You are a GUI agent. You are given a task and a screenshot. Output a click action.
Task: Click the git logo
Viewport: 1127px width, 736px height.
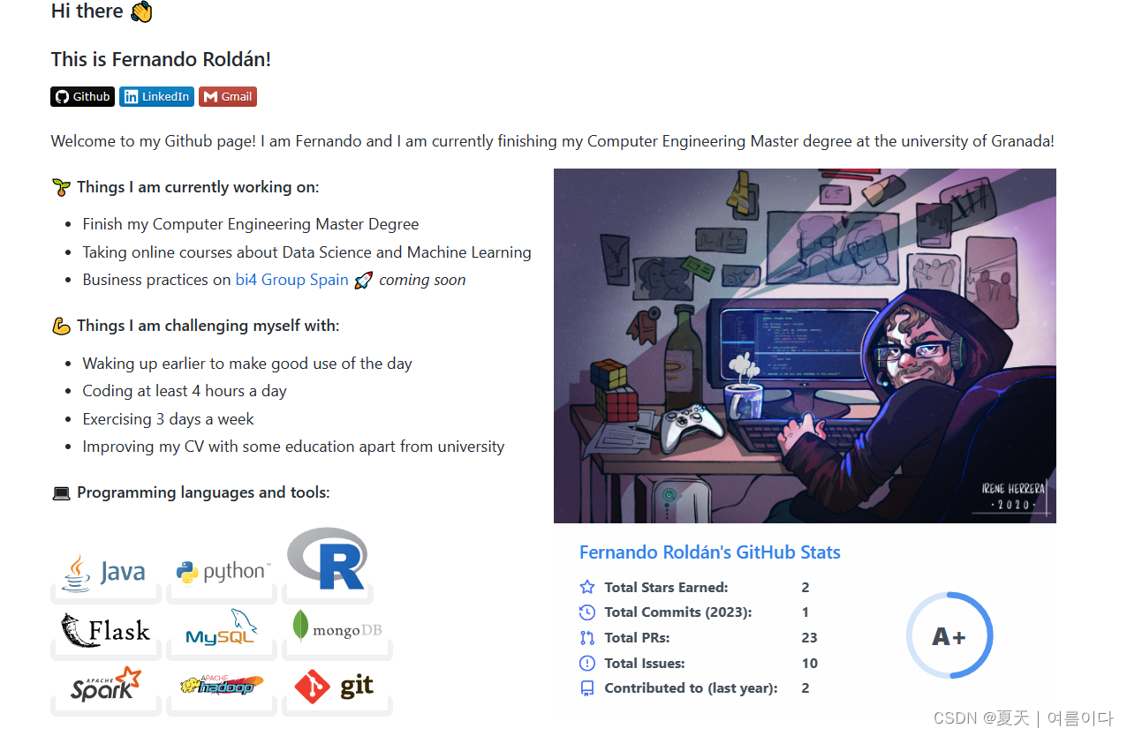click(x=334, y=687)
